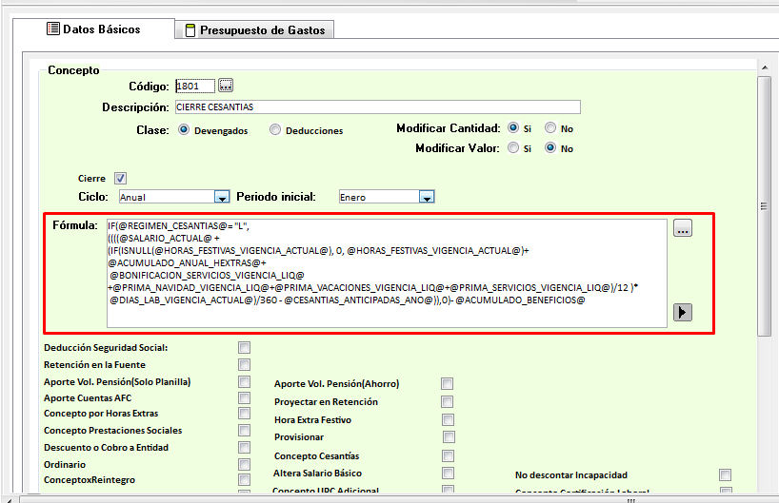
Task: Open the formula editor ellipsis button
Action: 682,228
